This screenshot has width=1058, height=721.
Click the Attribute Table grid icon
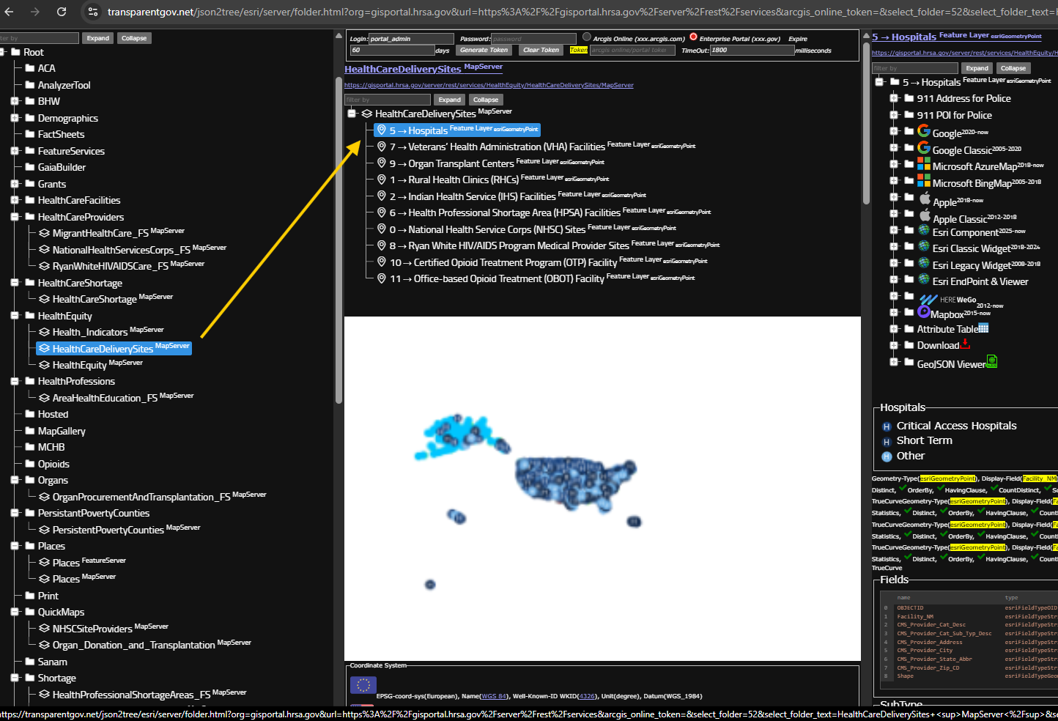tap(983, 328)
